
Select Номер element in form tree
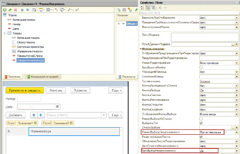pos(16,24)
